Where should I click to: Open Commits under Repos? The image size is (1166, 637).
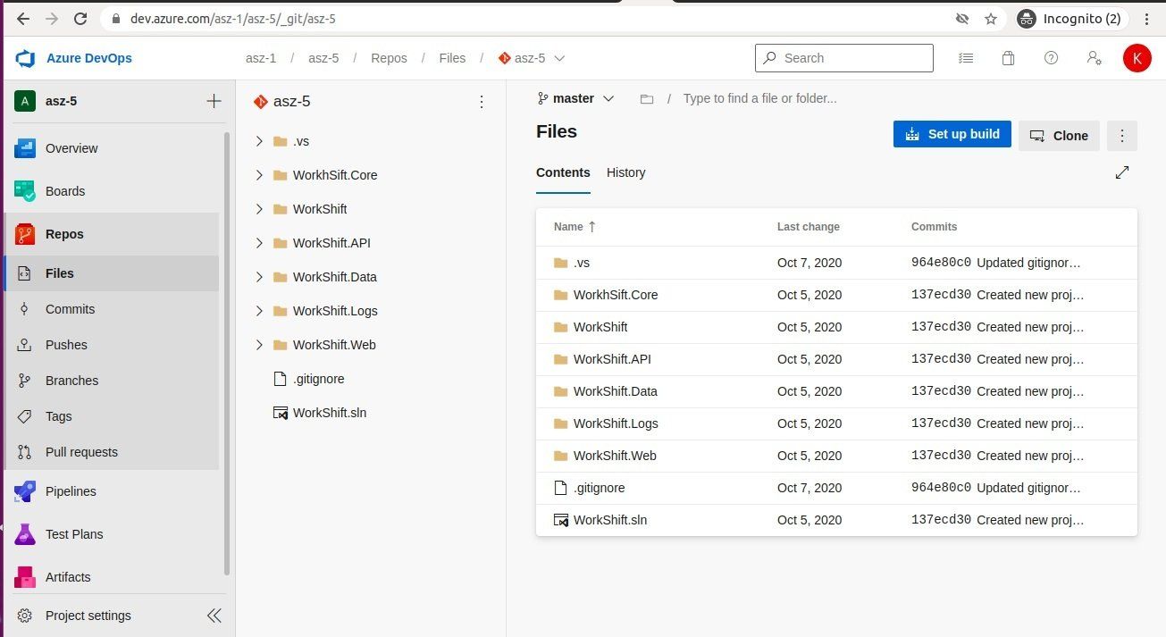point(111,309)
